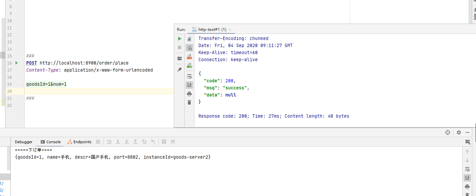476x196 pixels.
Task: Toggle JSON view of HTTP response
Action: tap(189, 48)
